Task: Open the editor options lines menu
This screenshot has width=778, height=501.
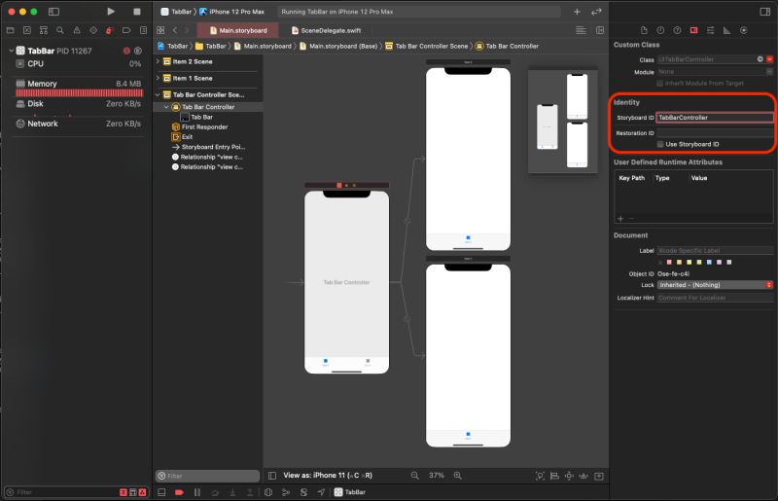Action: 581,30
